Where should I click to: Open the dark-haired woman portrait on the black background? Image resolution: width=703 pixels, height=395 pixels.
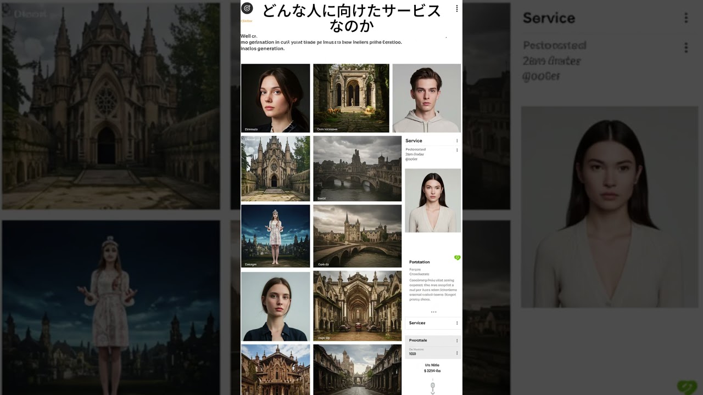coord(275,98)
